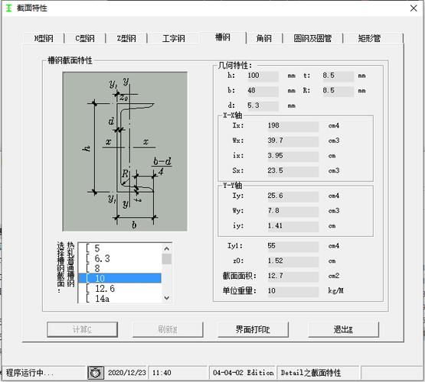Close the 截面特性 window
Viewport: 425px width, 382px height.
point(414,8)
